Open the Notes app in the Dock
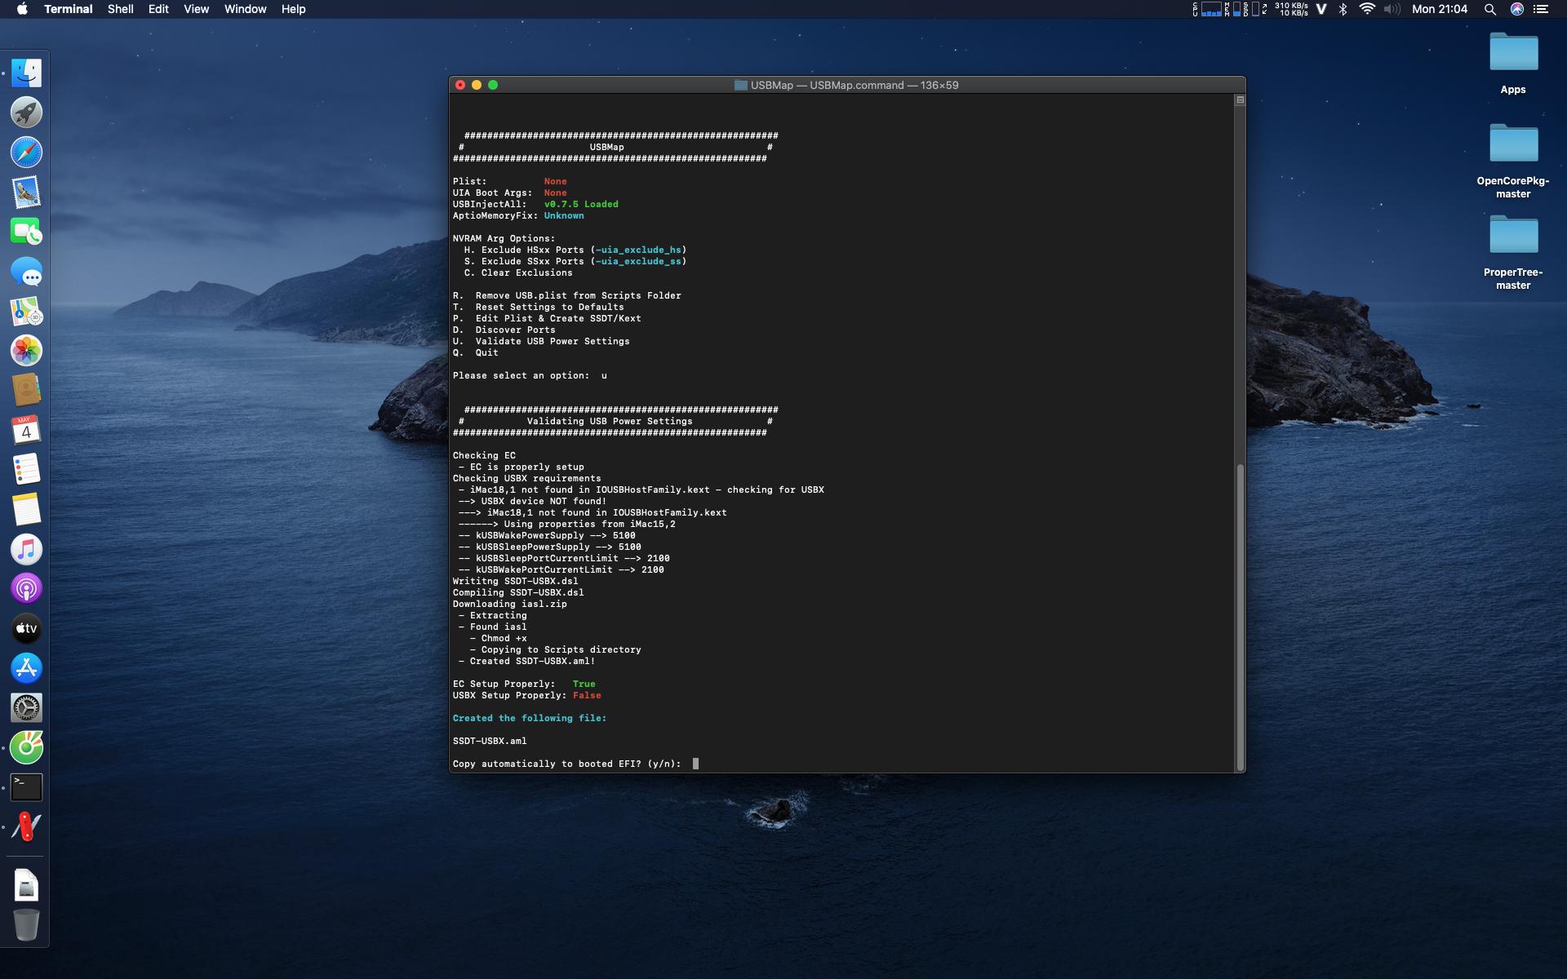Image resolution: width=1567 pixels, height=979 pixels. (26, 509)
